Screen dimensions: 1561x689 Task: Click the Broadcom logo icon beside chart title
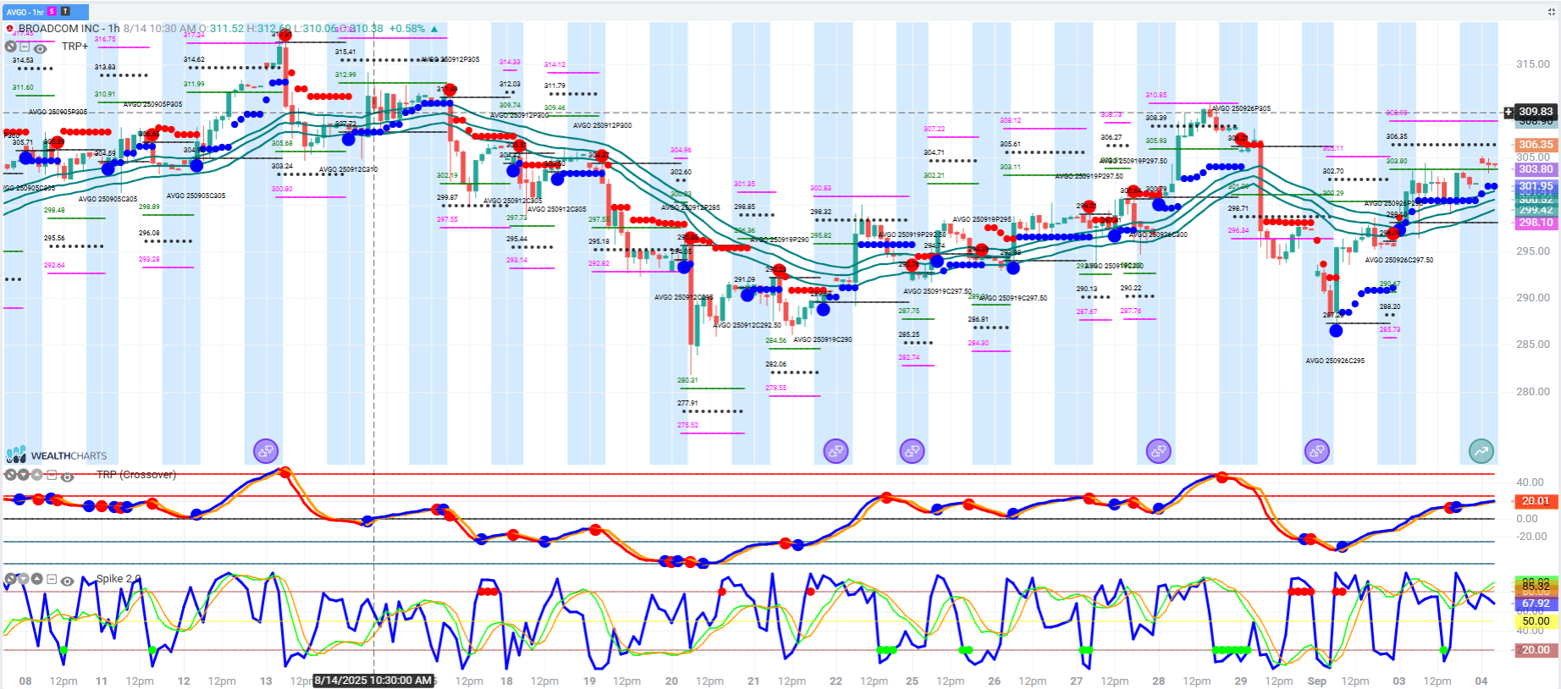click(x=10, y=29)
